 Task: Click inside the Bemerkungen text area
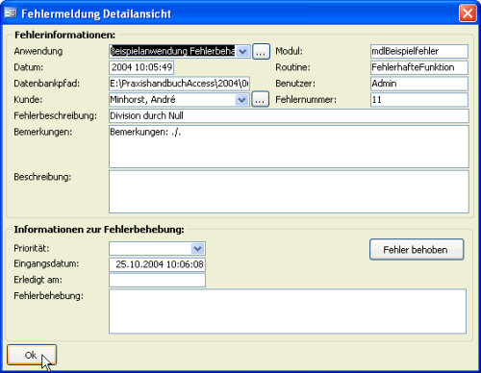[289, 146]
